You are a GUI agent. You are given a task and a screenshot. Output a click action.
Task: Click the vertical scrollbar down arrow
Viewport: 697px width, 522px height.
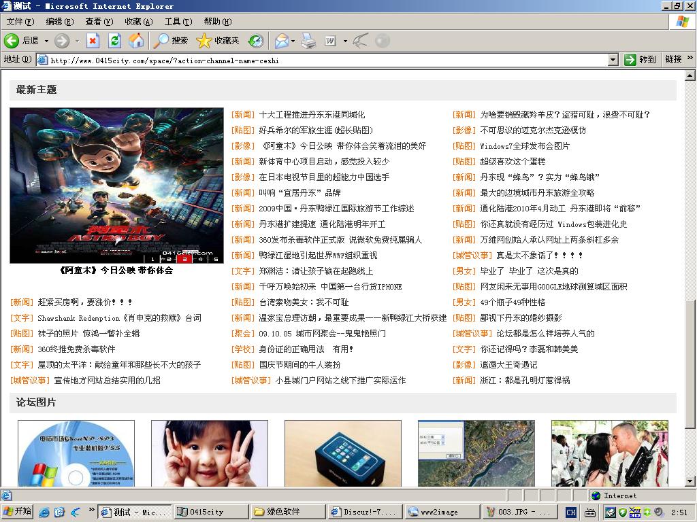[x=690, y=481]
